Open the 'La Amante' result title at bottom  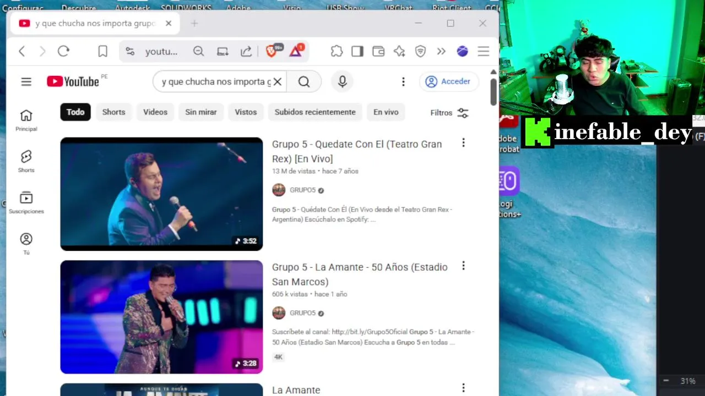tap(296, 390)
